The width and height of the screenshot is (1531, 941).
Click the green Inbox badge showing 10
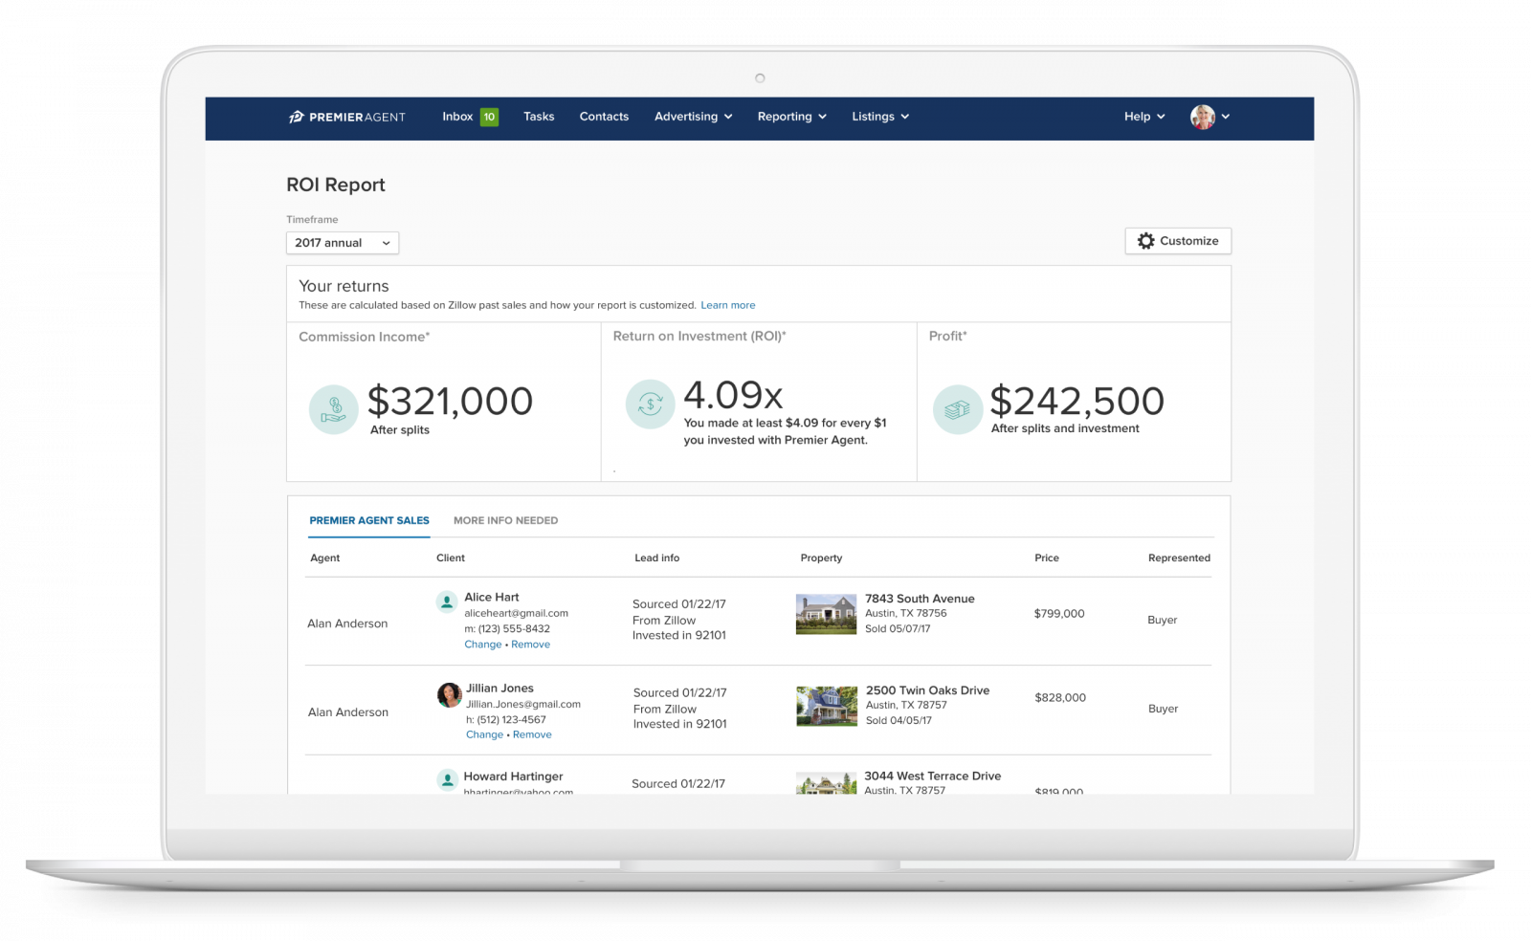[489, 117]
